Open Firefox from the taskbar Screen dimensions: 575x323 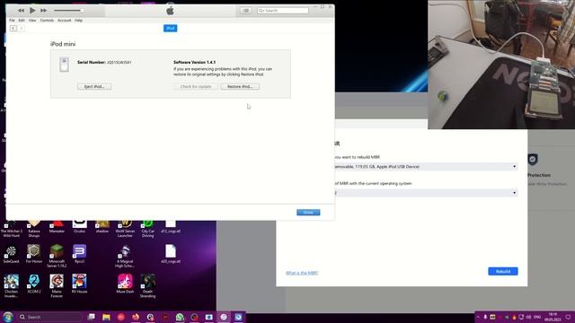pyautogui.click(x=136, y=317)
